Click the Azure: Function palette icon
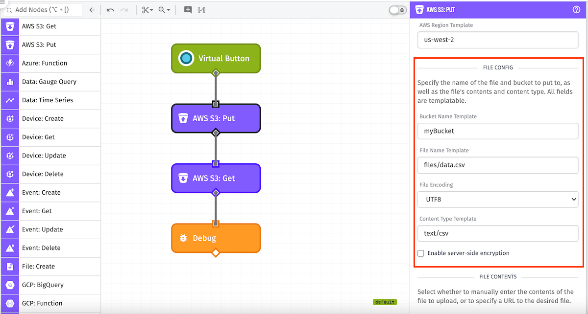 click(10, 63)
